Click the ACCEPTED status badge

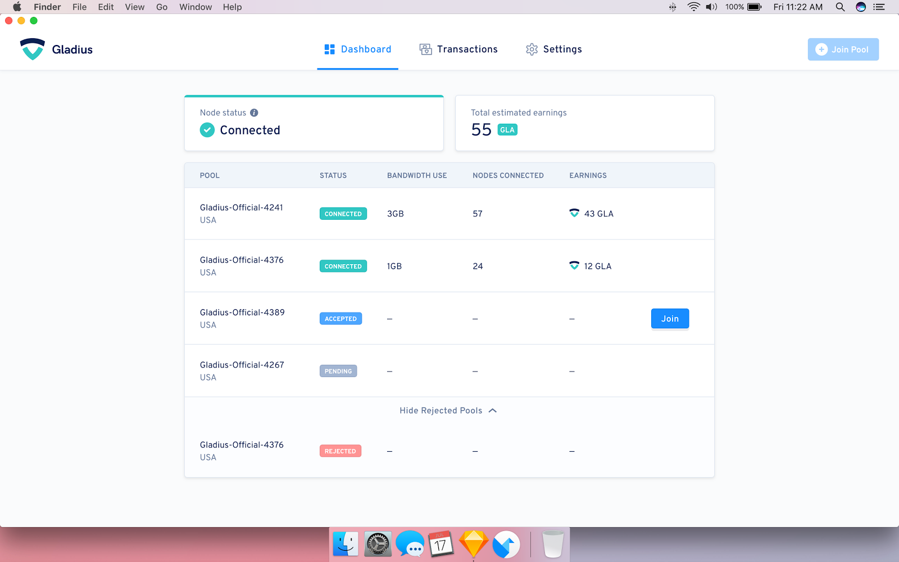tap(340, 319)
